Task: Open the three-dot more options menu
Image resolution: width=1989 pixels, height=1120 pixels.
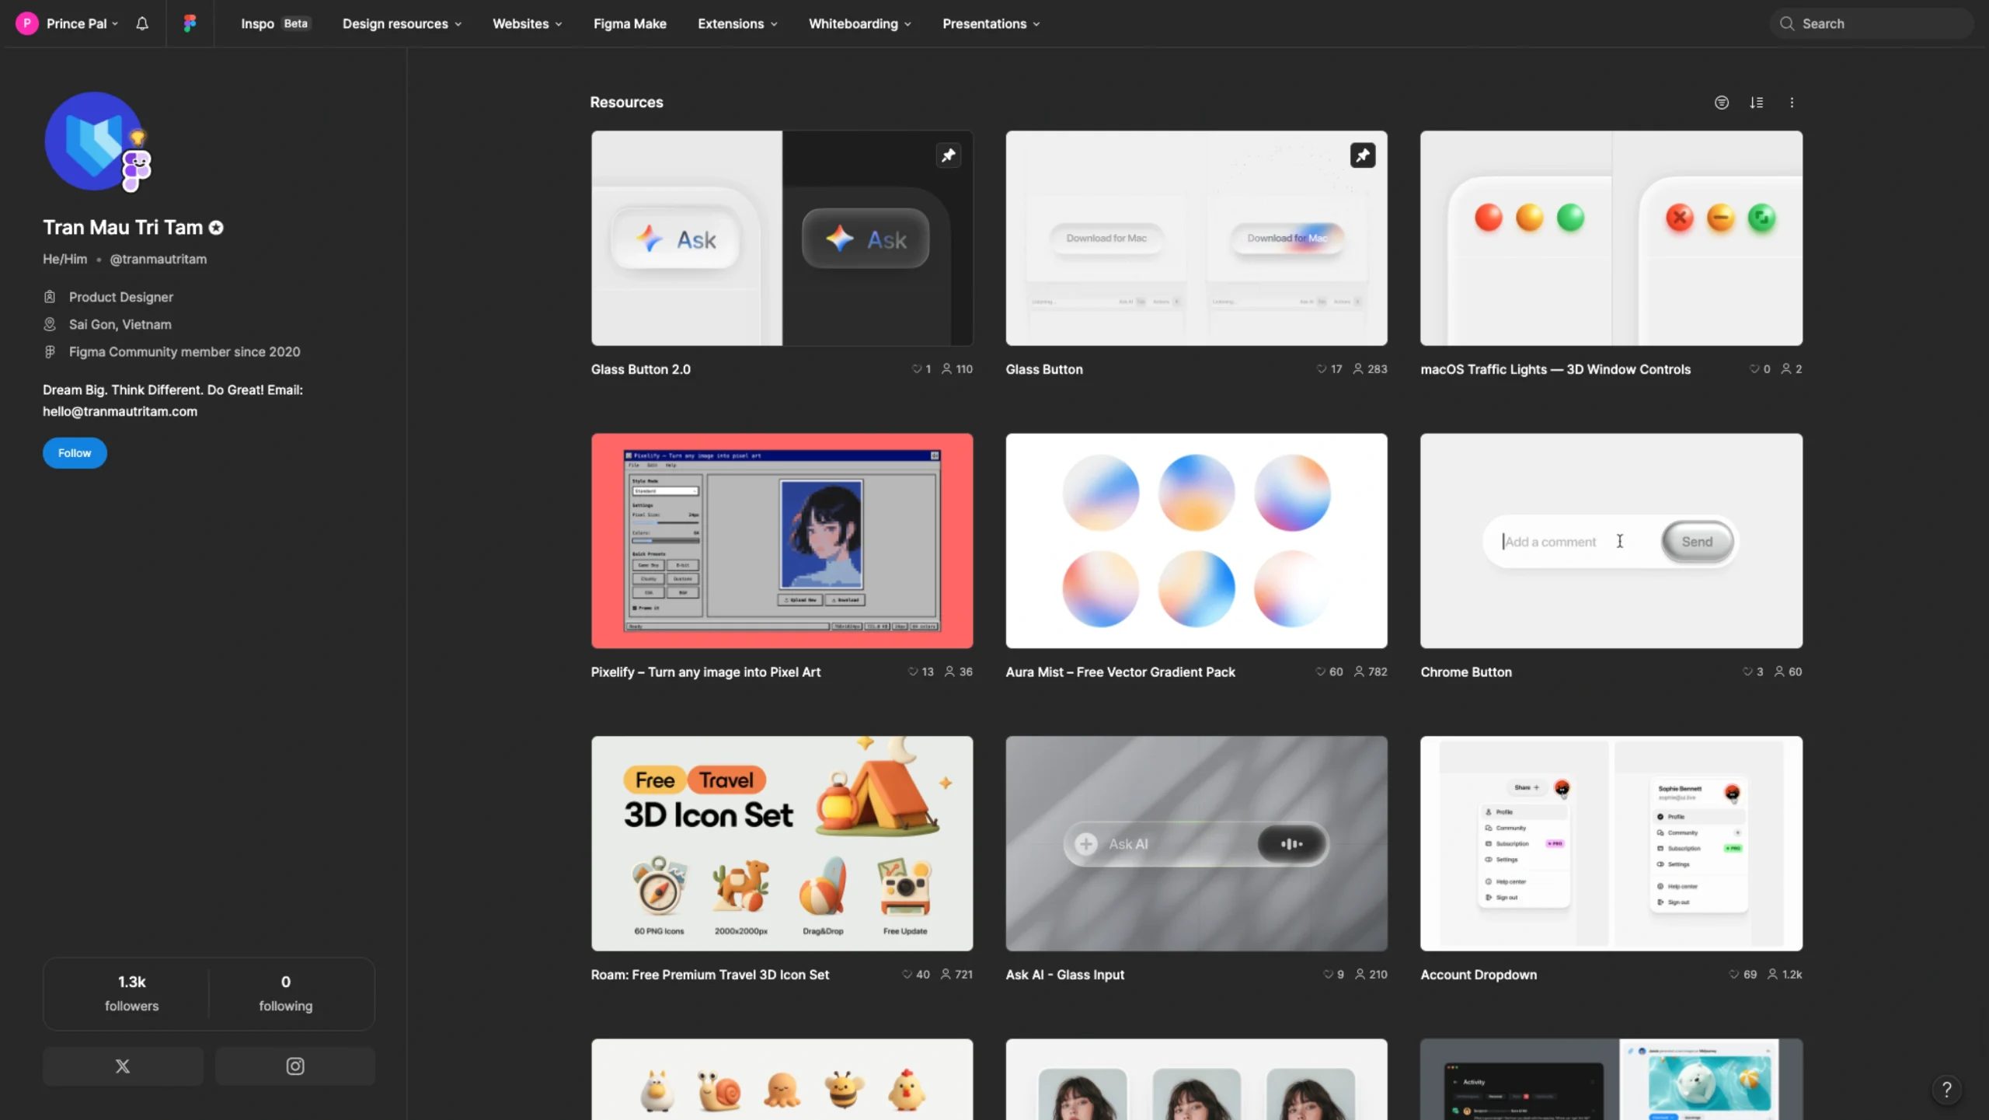Action: coord(1792,103)
